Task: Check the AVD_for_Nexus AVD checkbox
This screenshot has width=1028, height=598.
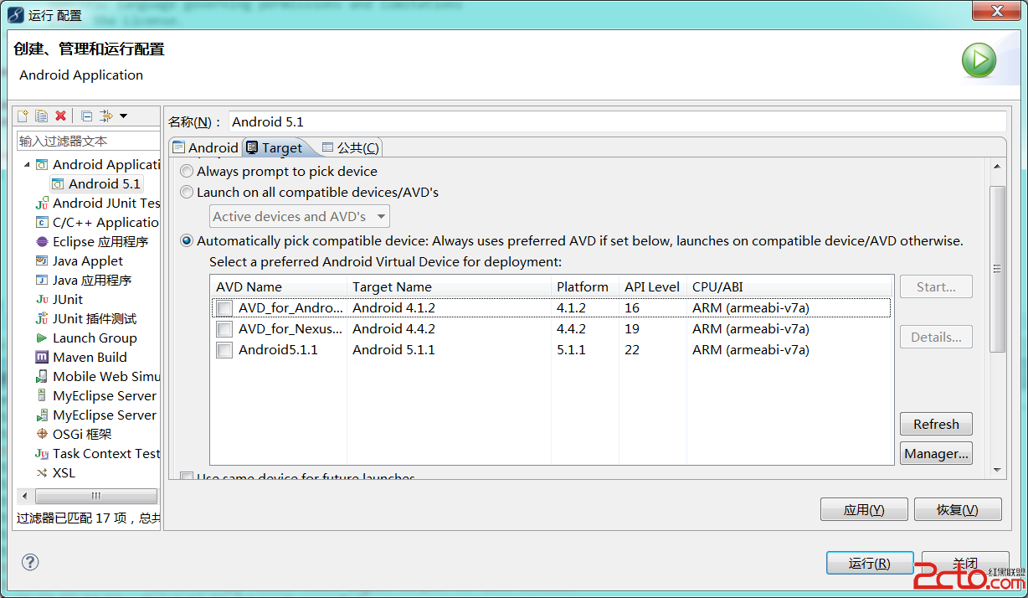Action: point(224,329)
